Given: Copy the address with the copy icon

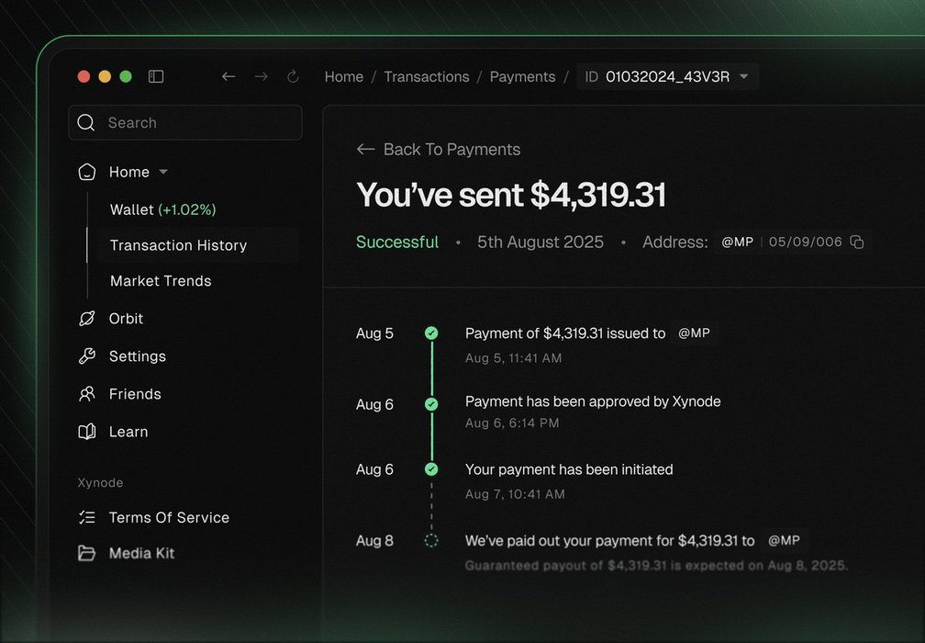Looking at the screenshot, I should (857, 243).
